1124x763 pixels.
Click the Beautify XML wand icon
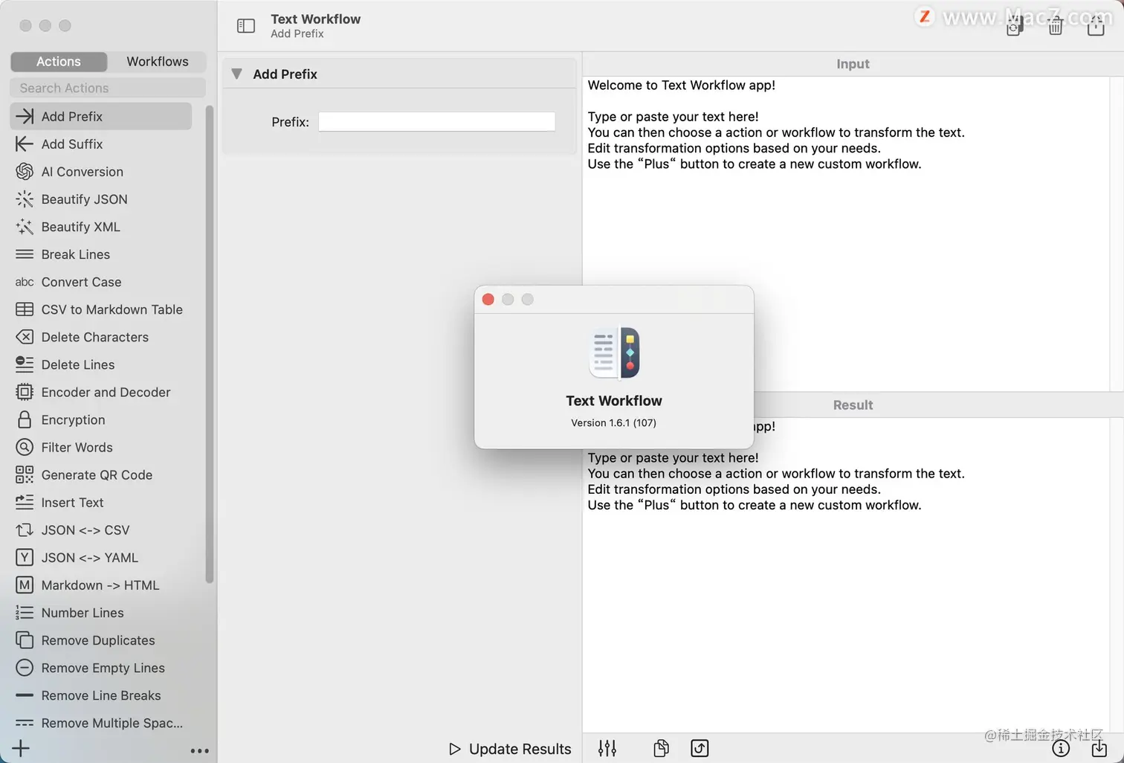tap(25, 226)
